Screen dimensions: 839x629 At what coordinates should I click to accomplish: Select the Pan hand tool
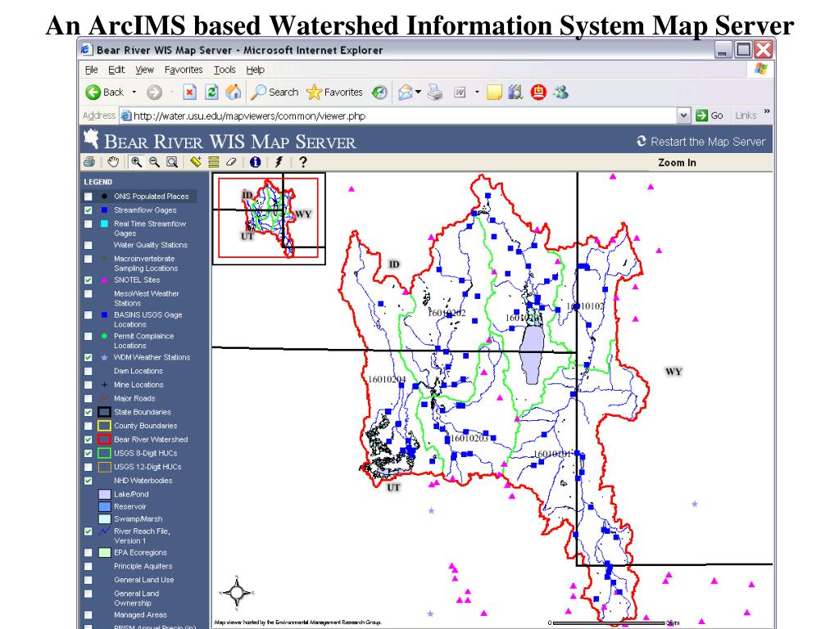(113, 161)
